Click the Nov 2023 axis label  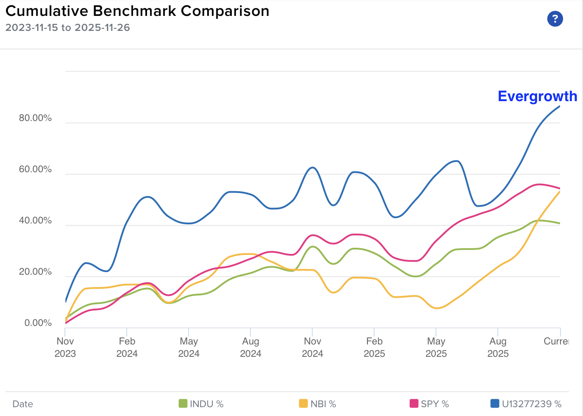65,347
